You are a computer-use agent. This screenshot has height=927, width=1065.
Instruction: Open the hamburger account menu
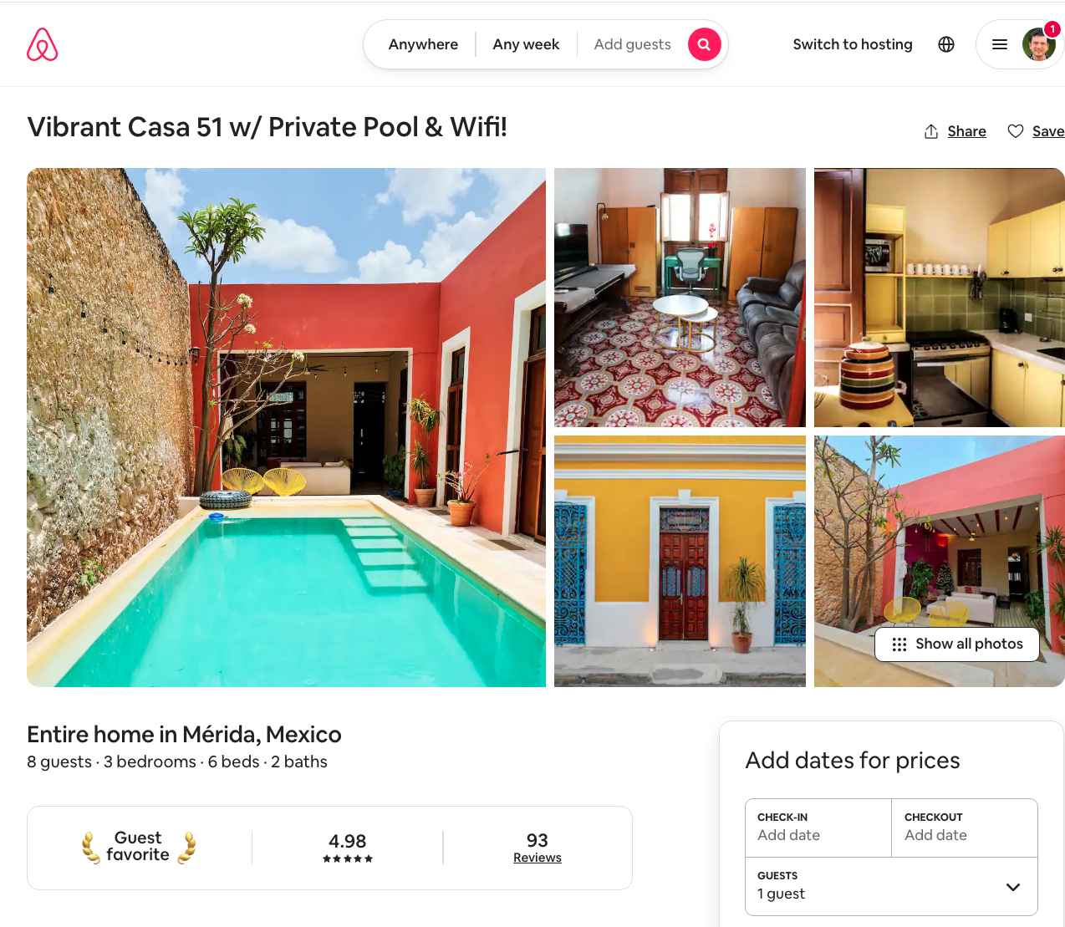click(x=1000, y=44)
